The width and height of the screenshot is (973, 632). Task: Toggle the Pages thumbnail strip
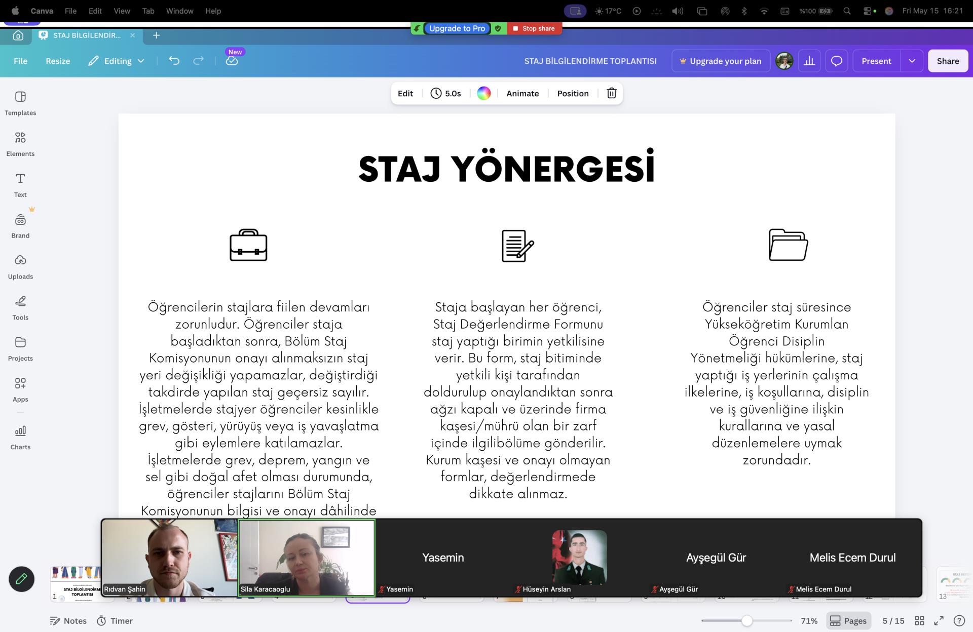coord(848,620)
